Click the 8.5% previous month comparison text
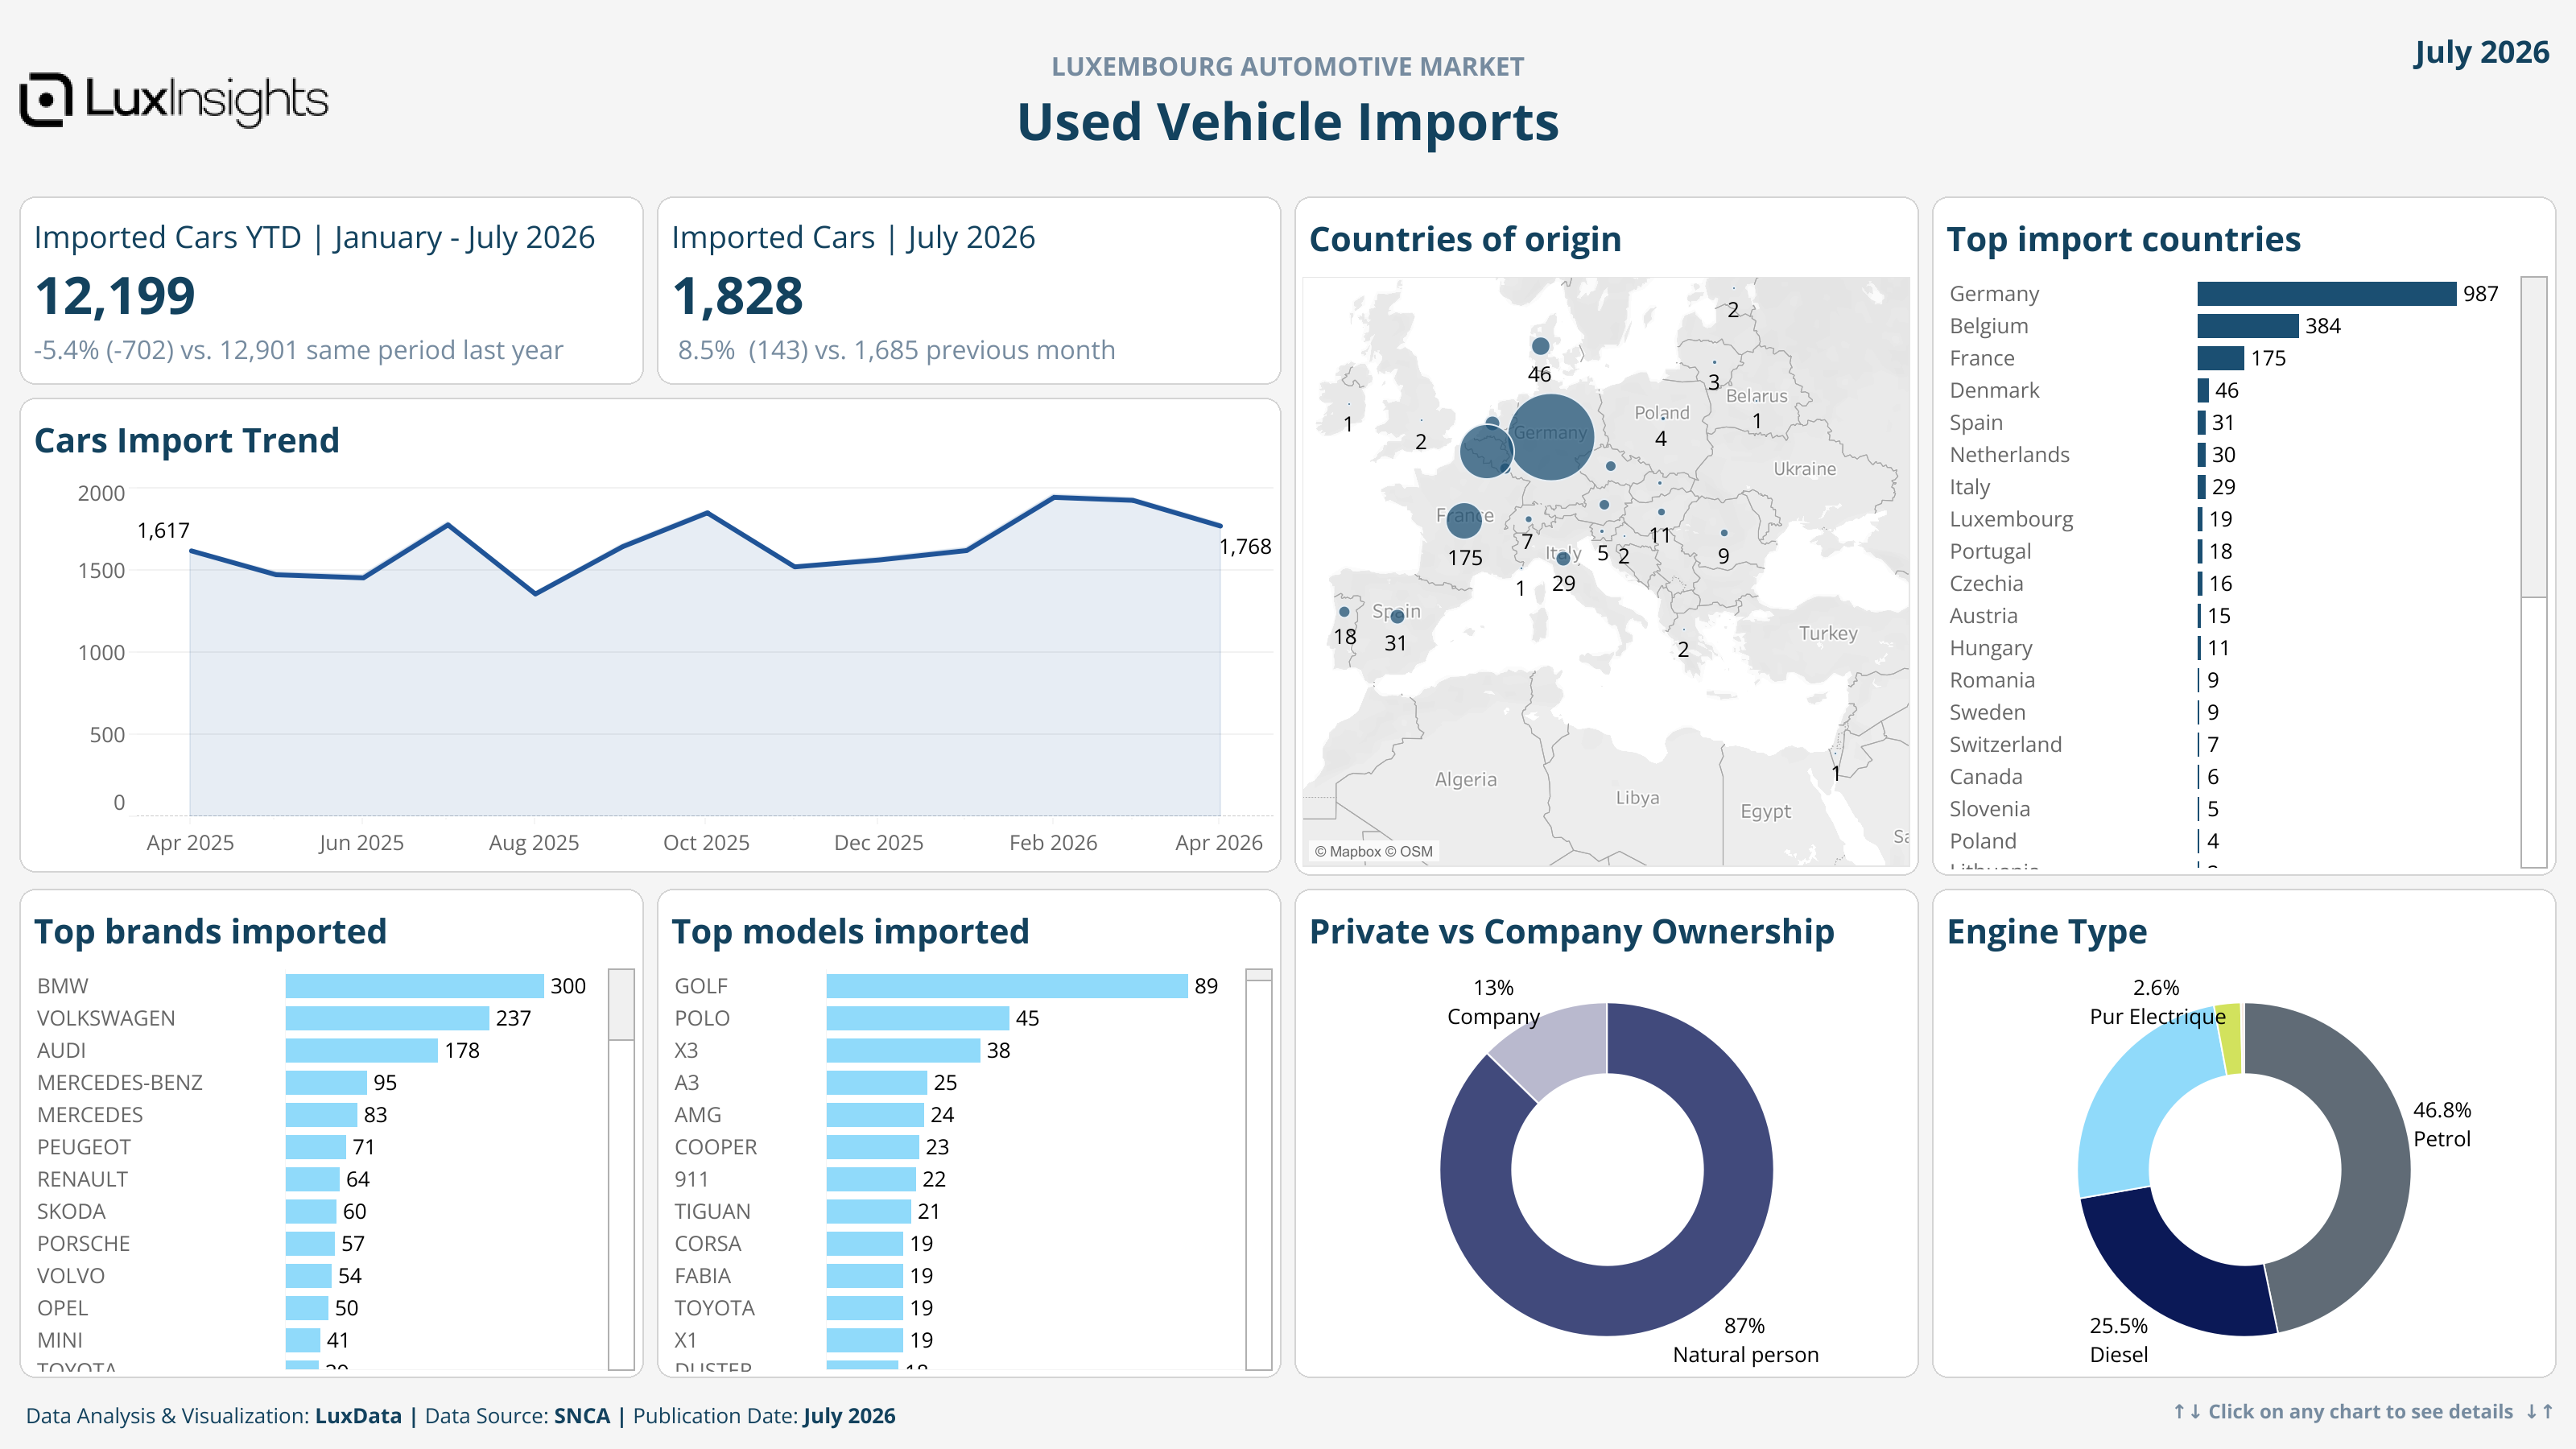 (896, 350)
